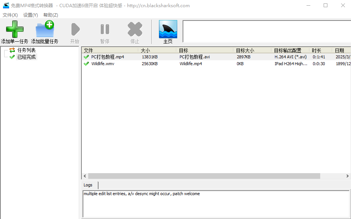The image size is (351, 219).
Task: Click the app shark icon in title bar
Action: click(x=6, y=5)
